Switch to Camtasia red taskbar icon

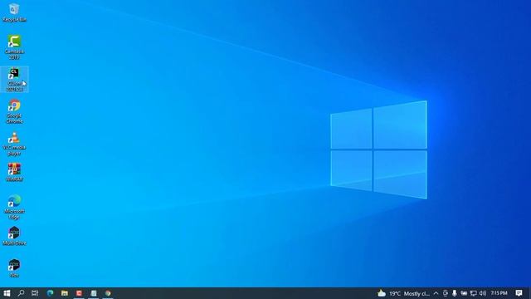point(79,293)
